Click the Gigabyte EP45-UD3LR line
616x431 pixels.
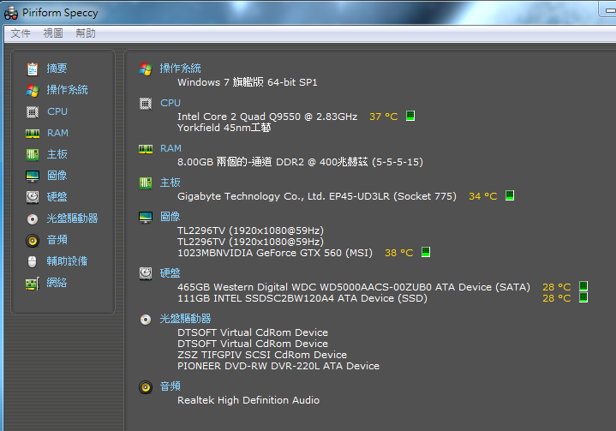(x=317, y=196)
